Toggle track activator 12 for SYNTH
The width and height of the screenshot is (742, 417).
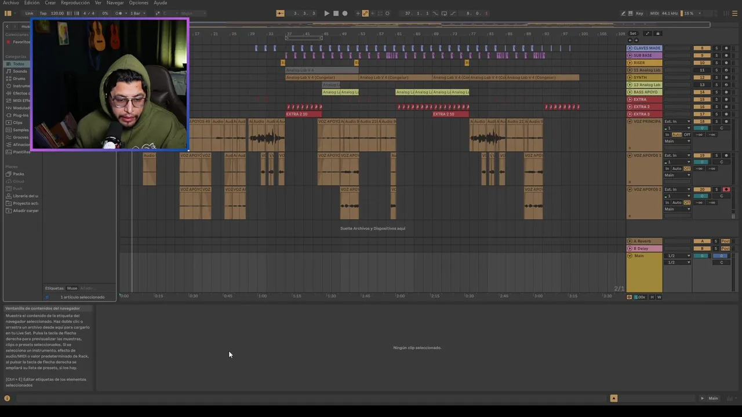point(702,78)
